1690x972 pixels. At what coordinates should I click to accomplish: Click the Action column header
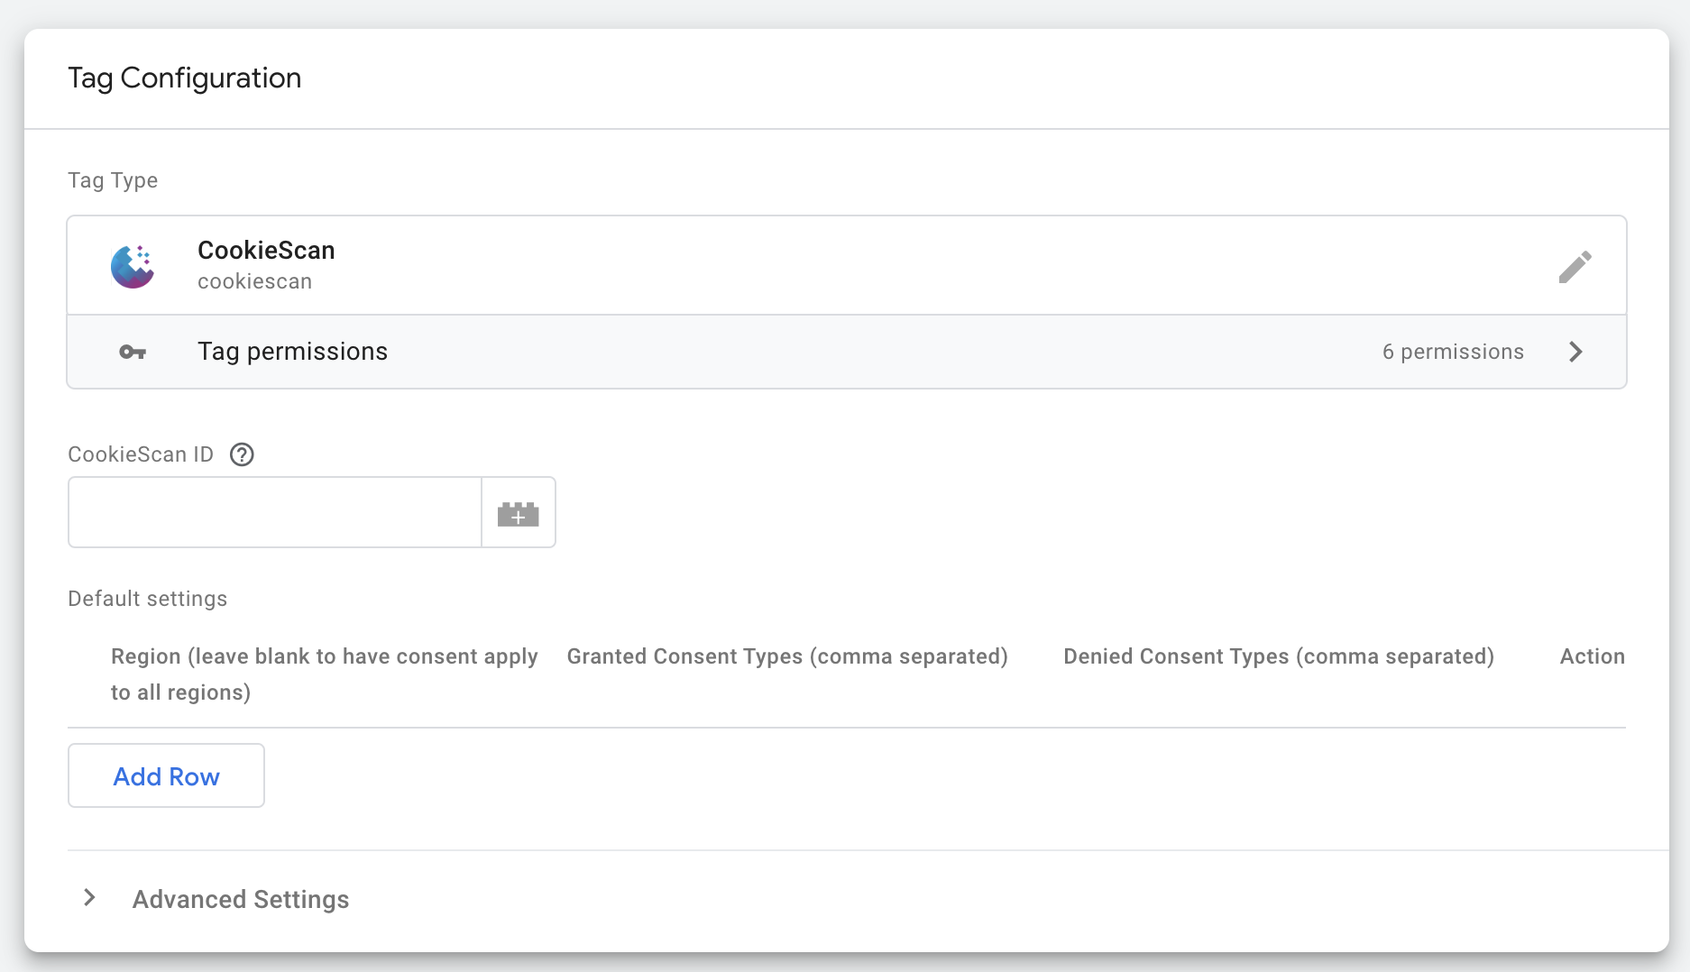click(1593, 656)
